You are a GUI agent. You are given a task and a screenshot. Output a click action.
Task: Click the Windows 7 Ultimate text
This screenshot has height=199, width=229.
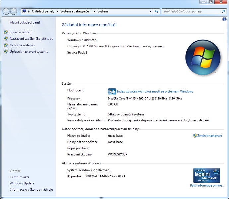(x=82, y=40)
